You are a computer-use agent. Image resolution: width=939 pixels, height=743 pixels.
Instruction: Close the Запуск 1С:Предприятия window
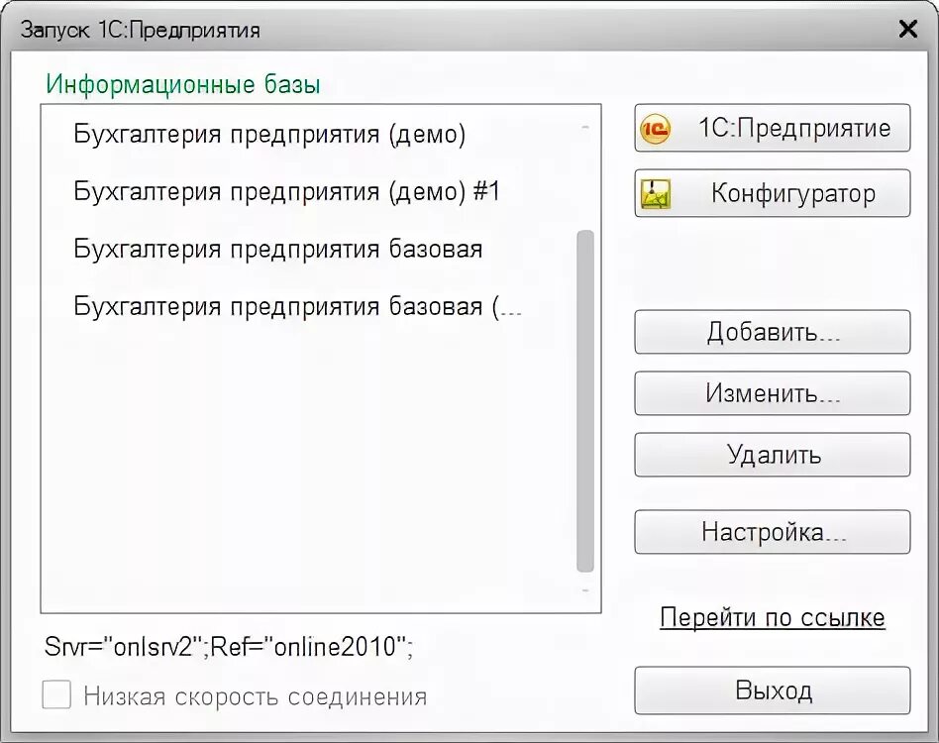(x=908, y=28)
